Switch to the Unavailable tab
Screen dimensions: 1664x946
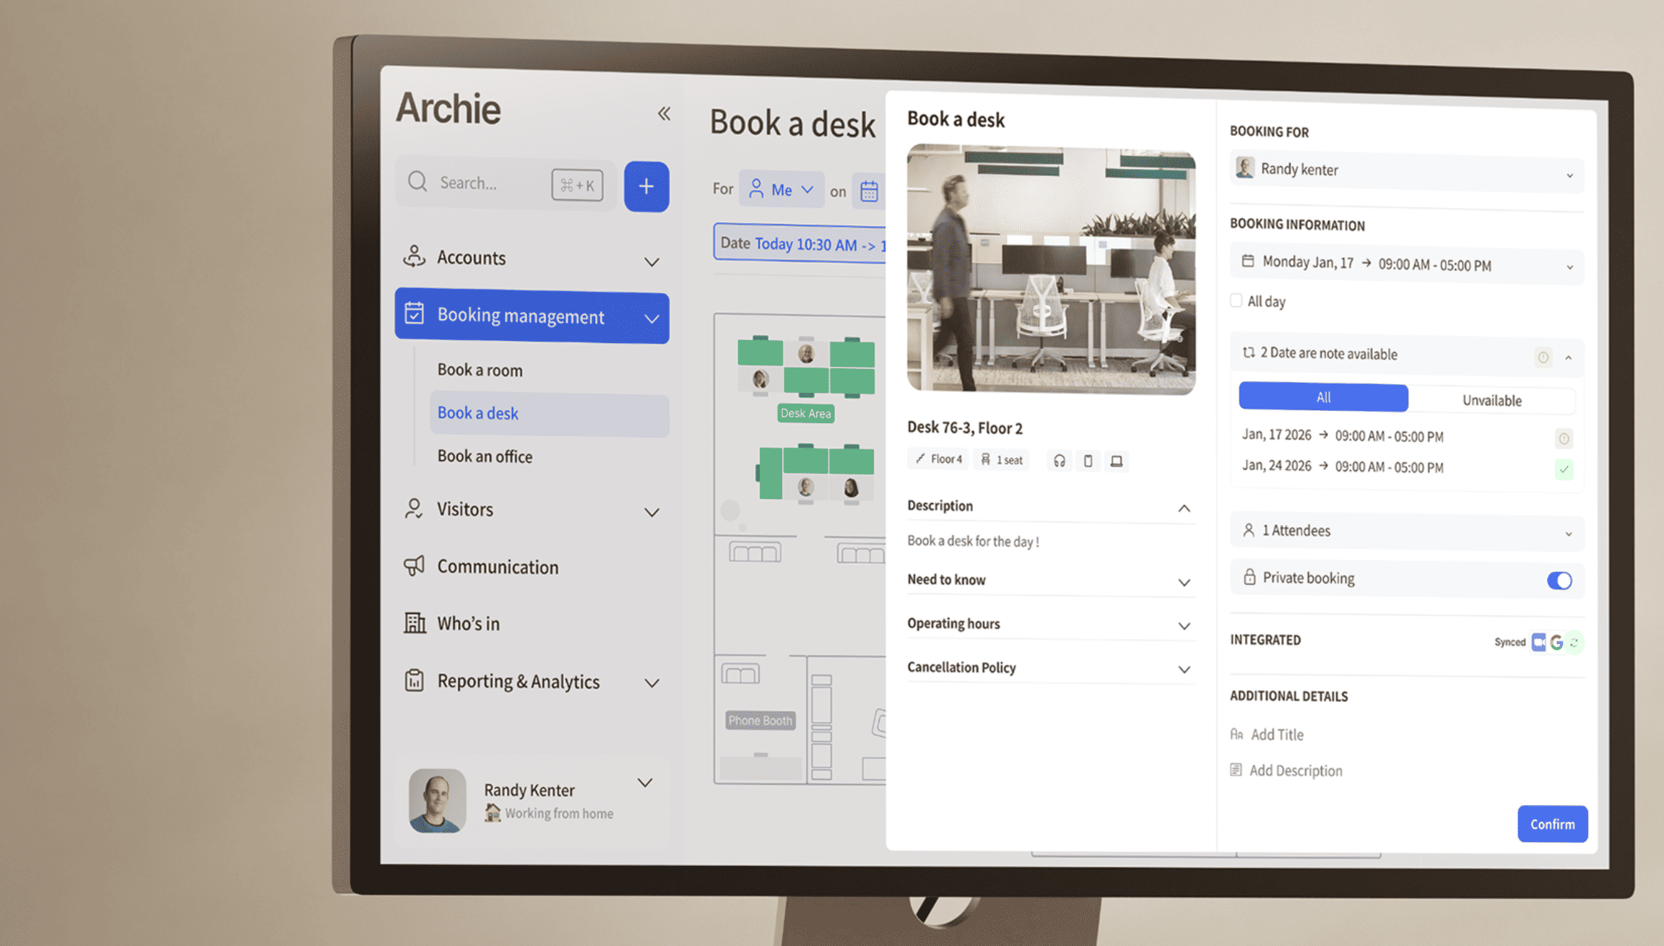tap(1491, 399)
